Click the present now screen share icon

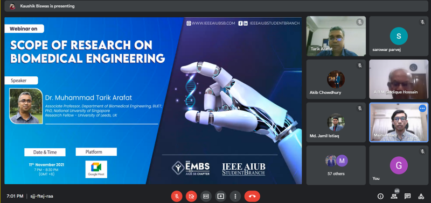(221, 197)
